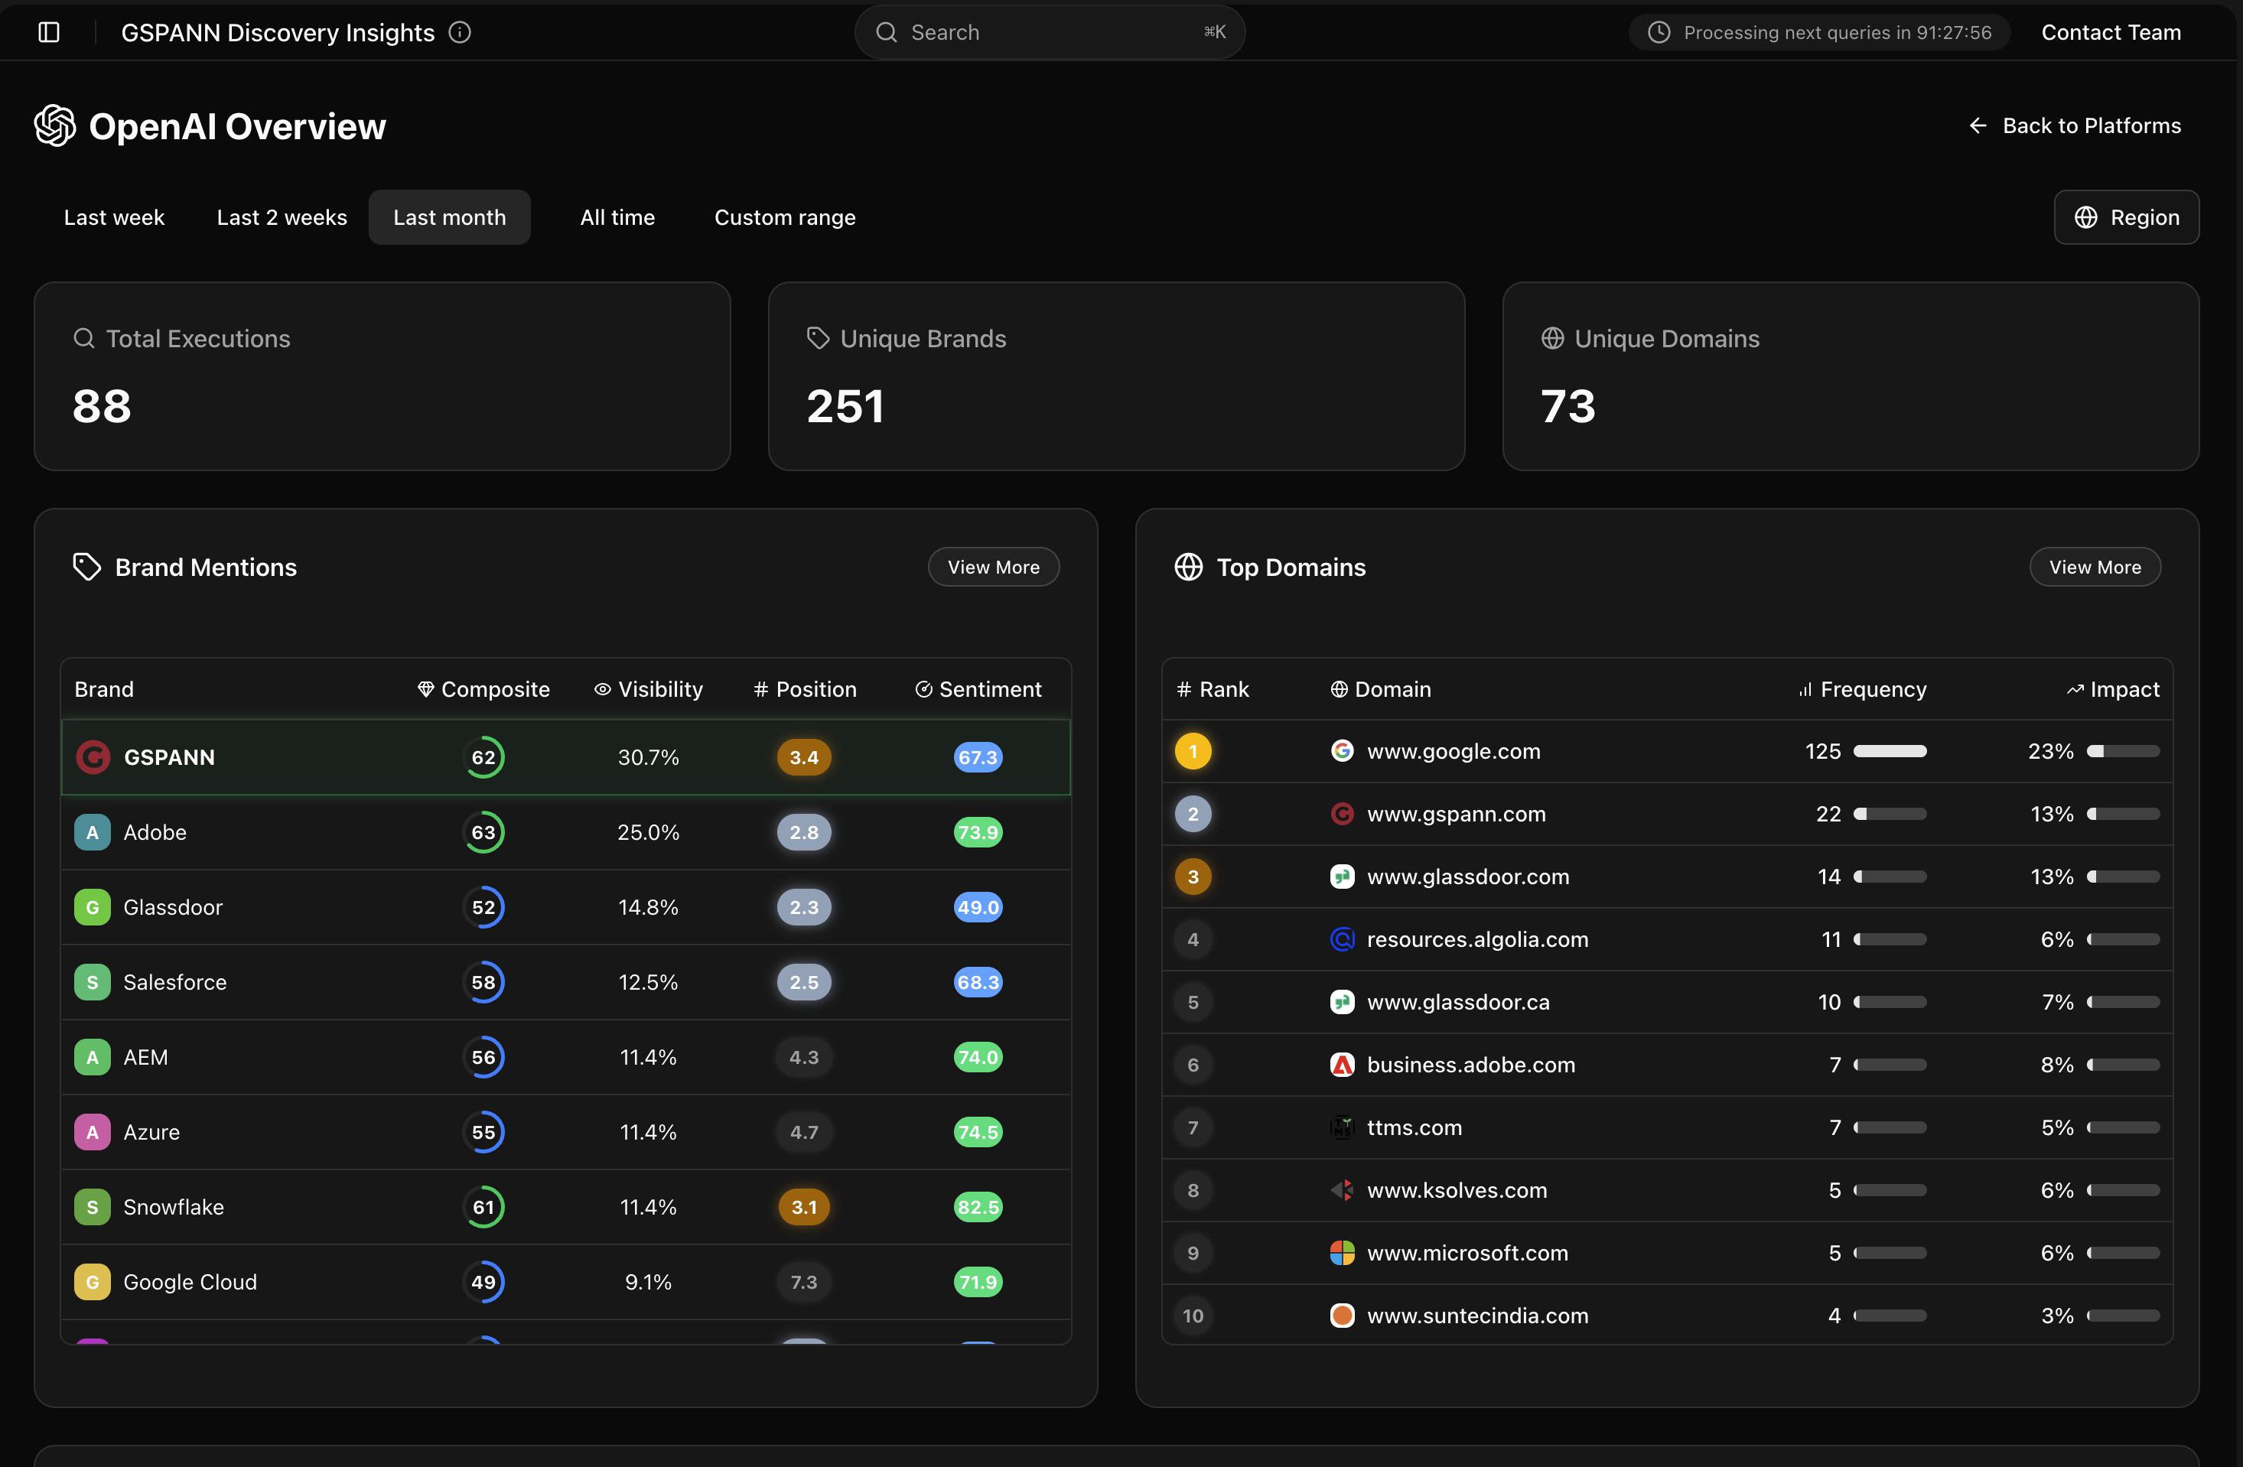
Task: Sort by the Sentiment column header
Action: pyautogui.click(x=978, y=688)
